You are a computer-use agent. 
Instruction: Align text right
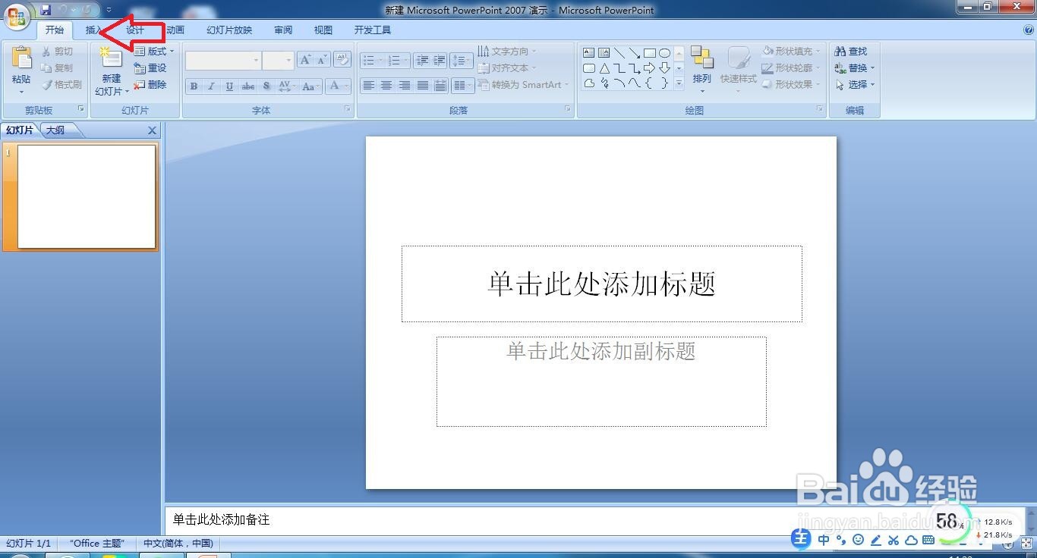405,86
